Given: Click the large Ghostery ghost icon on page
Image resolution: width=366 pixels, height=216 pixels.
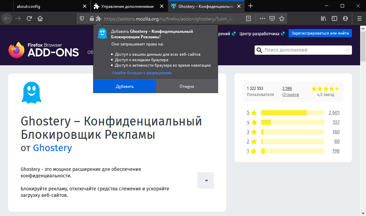Looking at the screenshot, I should pyautogui.click(x=32, y=92).
